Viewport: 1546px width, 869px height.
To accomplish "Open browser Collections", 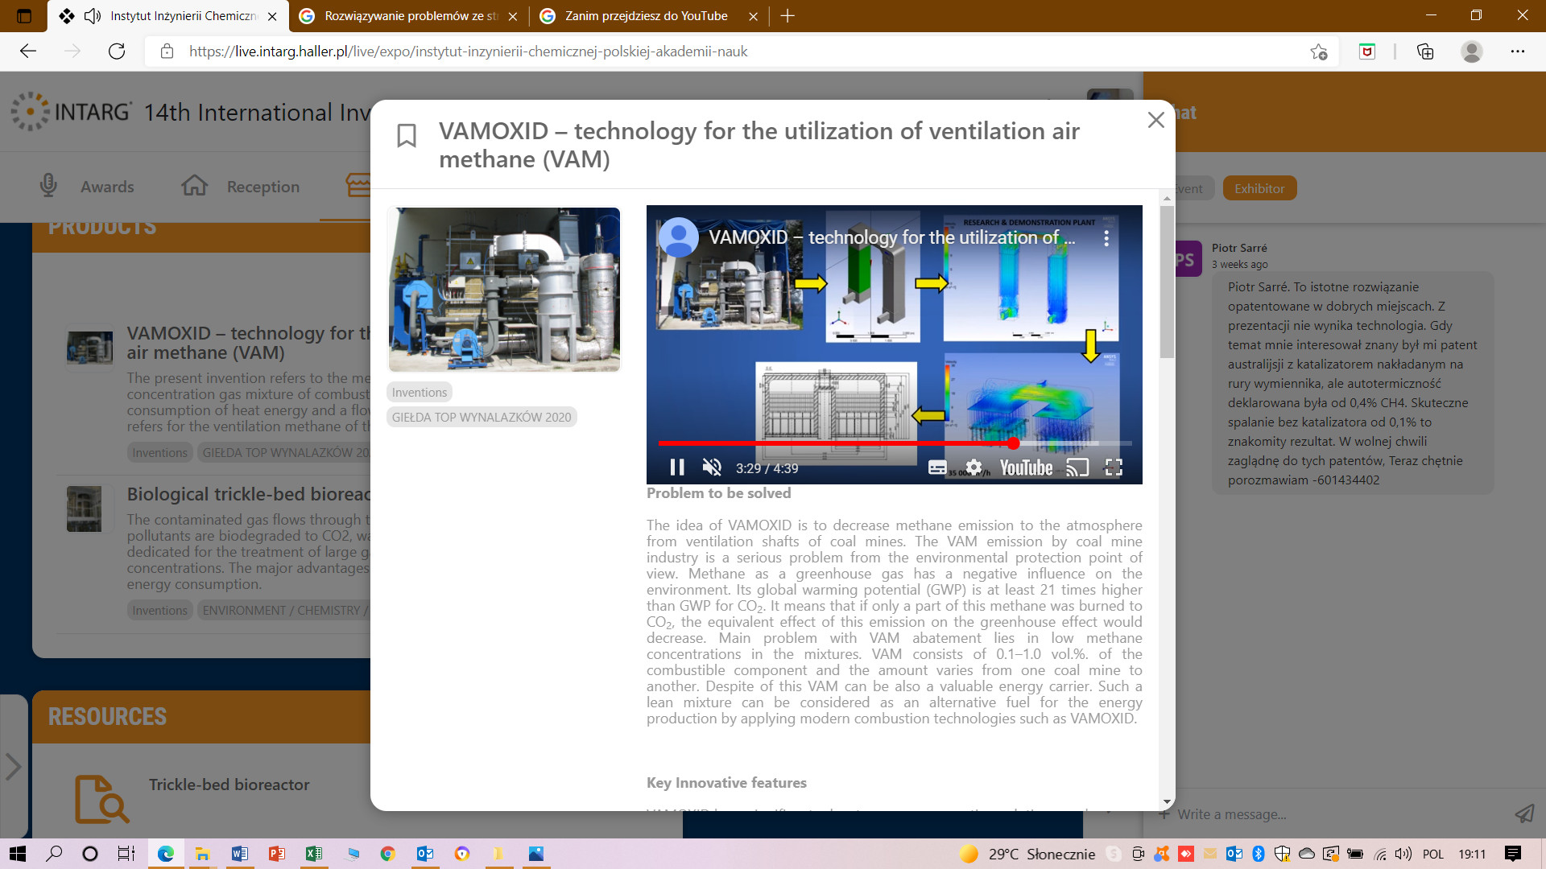I will [x=1425, y=51].
